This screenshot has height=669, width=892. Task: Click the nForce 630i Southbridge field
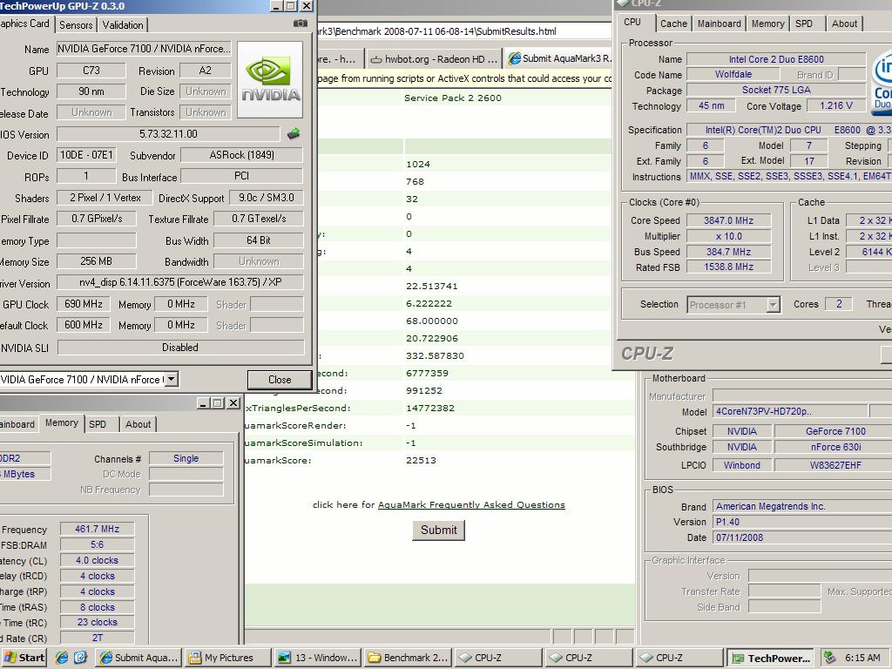pos(835,447)
